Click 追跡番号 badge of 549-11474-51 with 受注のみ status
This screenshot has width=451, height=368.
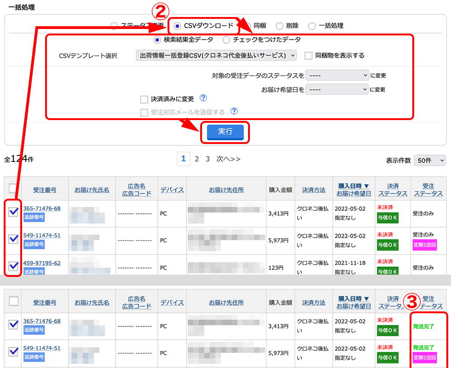point(34,244)
